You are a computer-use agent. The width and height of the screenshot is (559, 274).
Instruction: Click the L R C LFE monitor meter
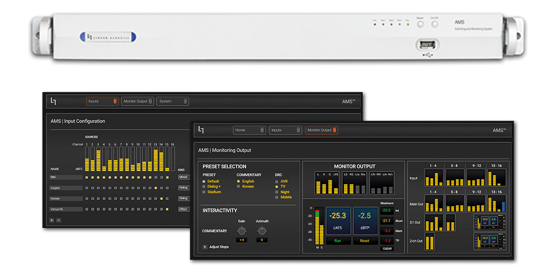(x=327, y=183)
